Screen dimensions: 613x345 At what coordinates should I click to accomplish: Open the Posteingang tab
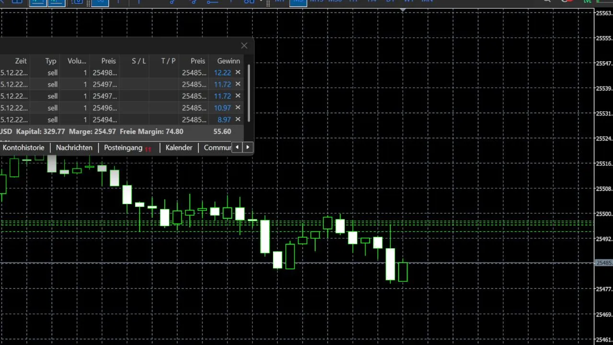tap(123, 148)
